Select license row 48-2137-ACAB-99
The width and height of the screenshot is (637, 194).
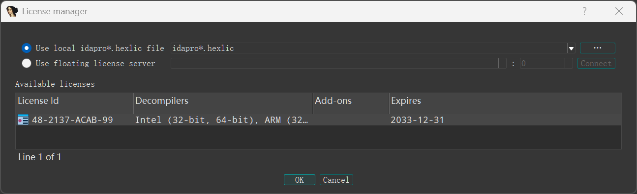pyautogui.click(x=318, y=120)
